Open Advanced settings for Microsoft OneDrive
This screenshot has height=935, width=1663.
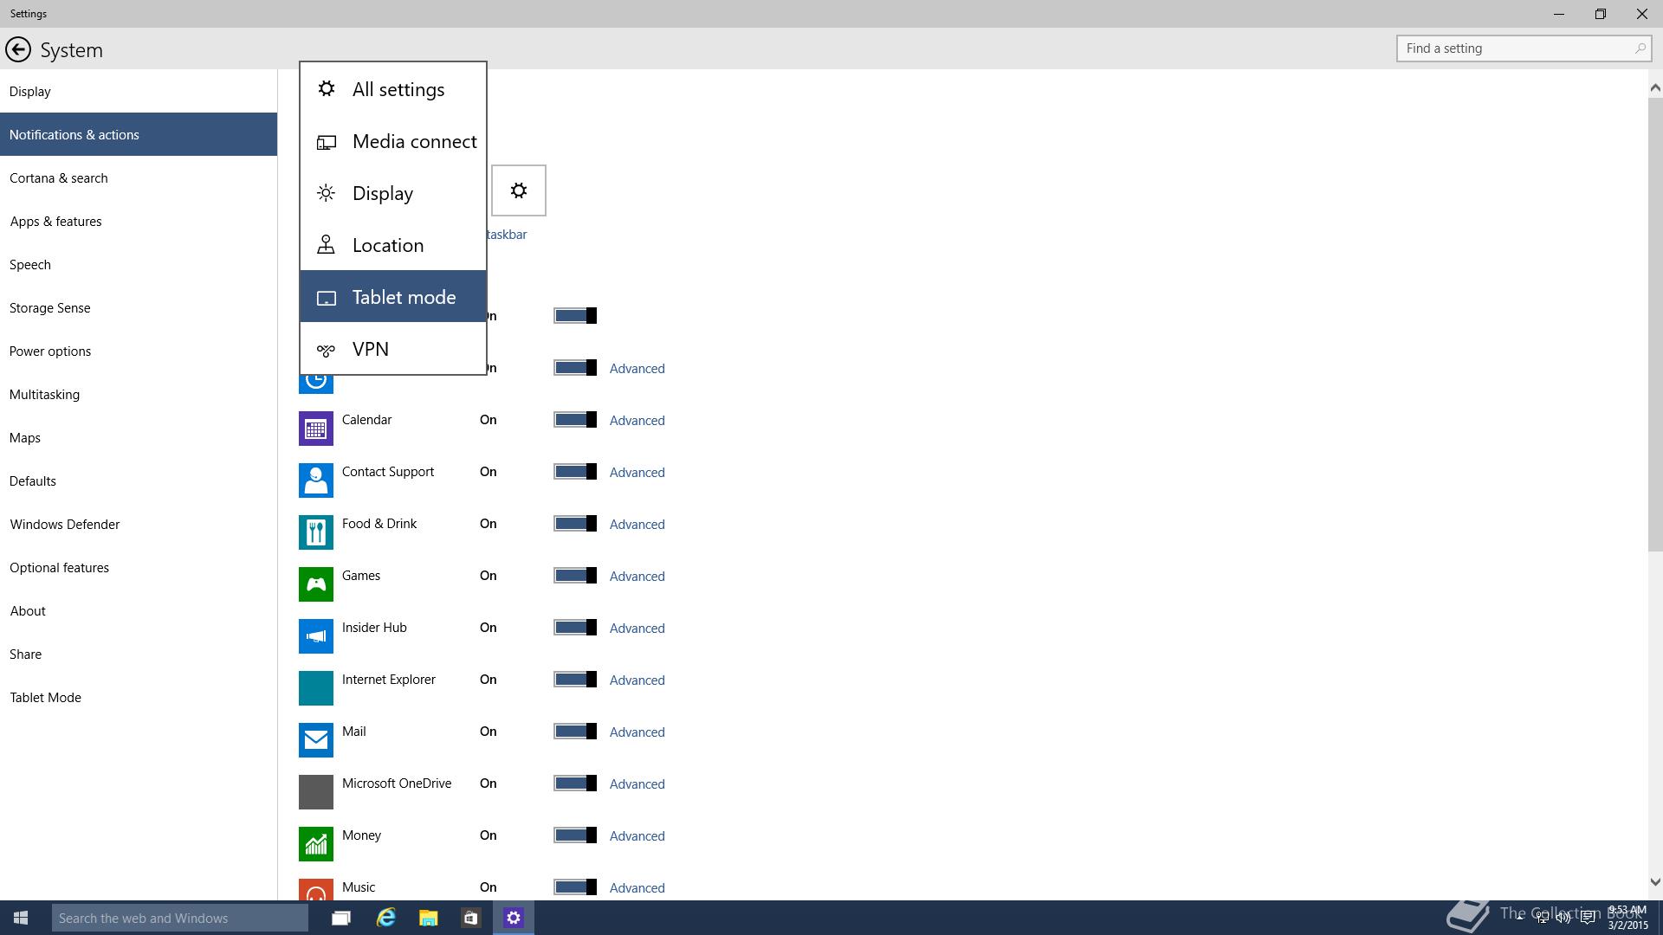(637, 784)
